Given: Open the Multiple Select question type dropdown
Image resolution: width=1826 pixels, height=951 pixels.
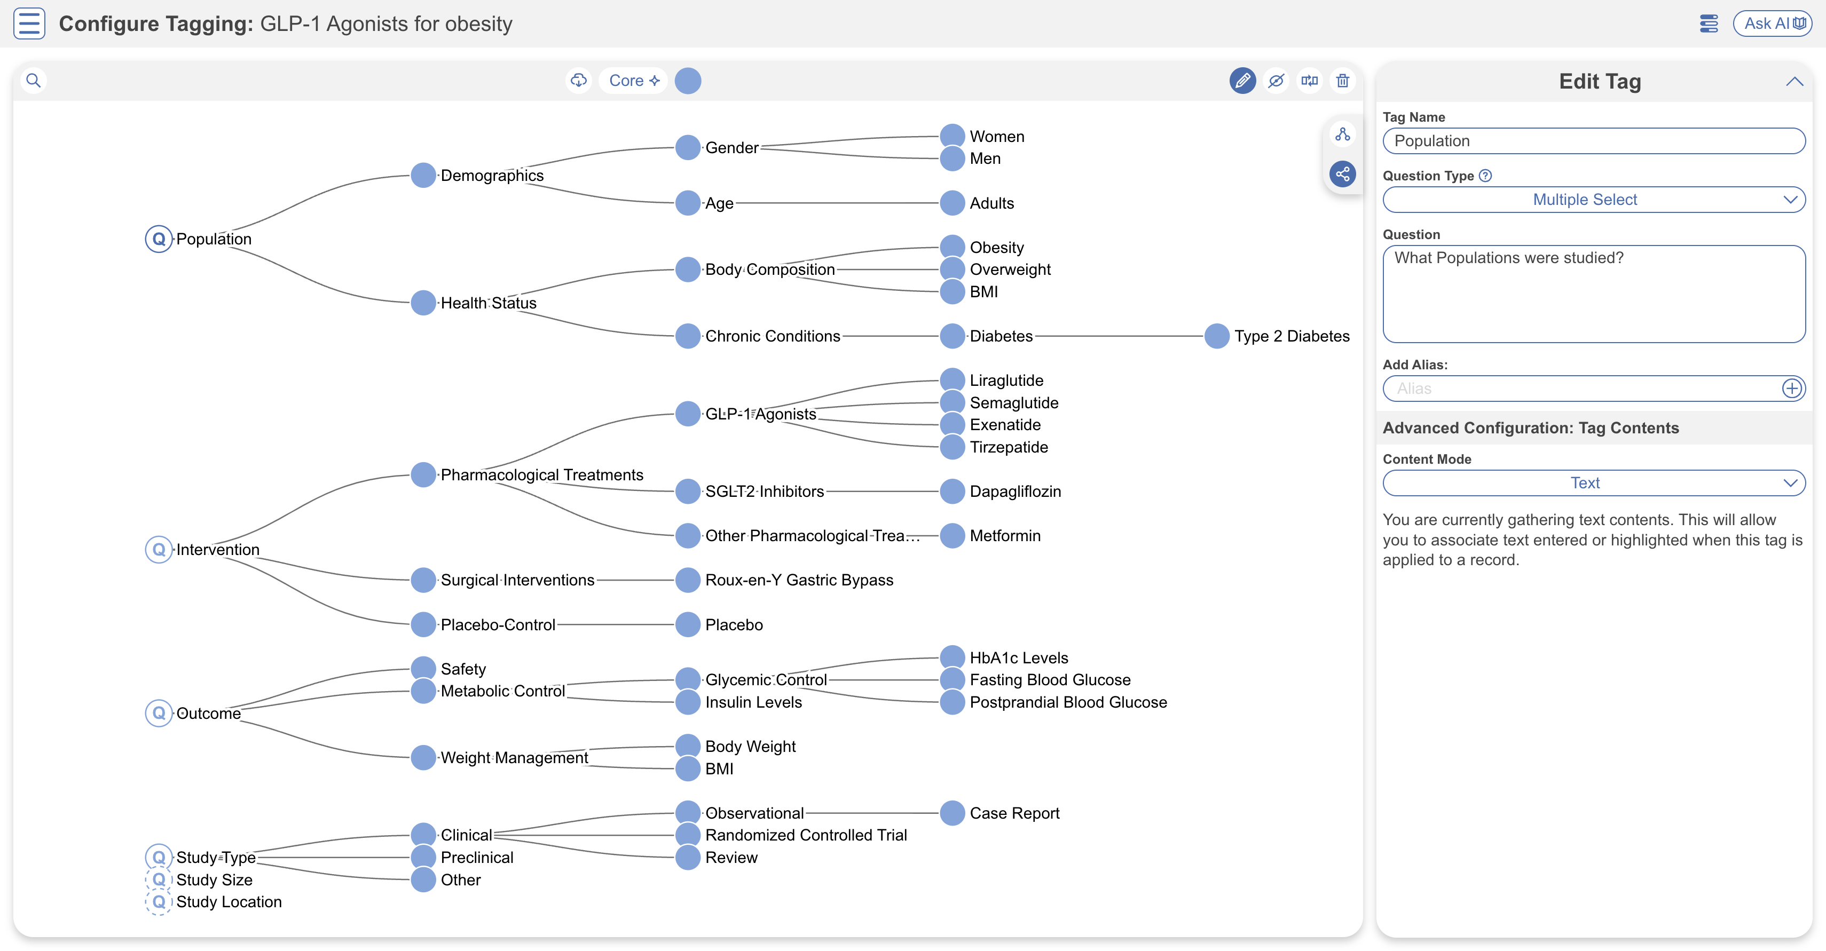Looking at the screenshot, I should click(x=1594, y=199).
